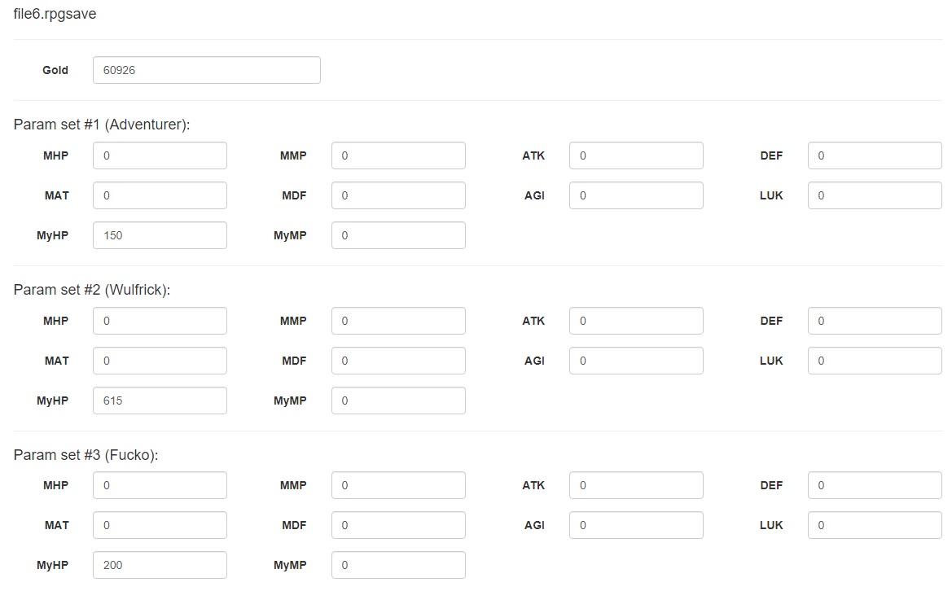Click the Gold input field
952x591 pixels.
(206, 70)
